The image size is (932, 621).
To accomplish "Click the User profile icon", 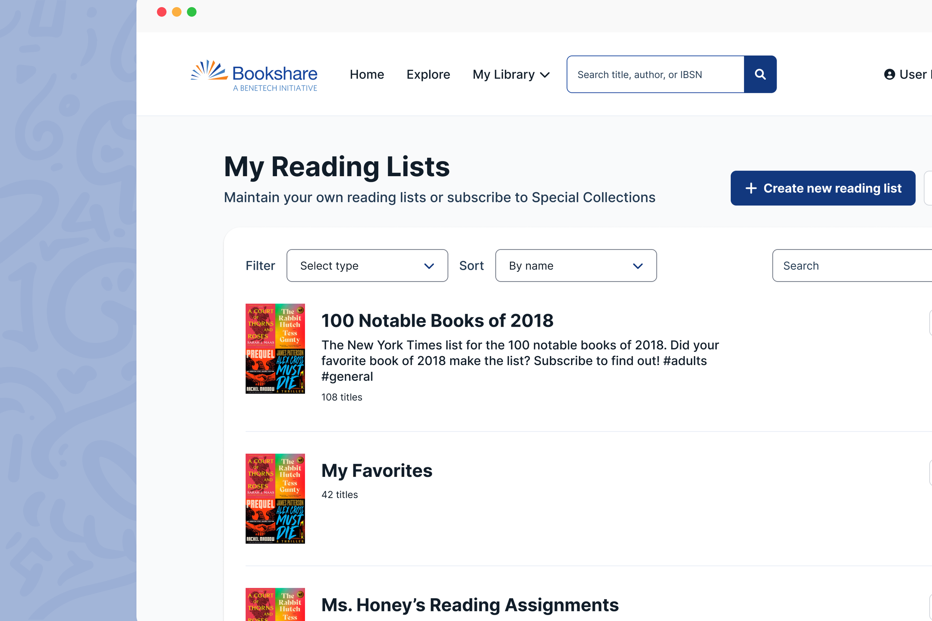I will pos(889,75).
